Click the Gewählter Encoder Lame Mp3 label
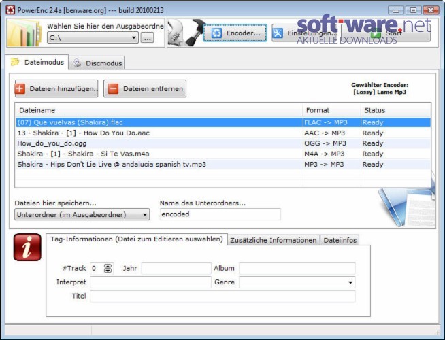This screenshot has width=445, height=340. click(x=380, y=88)
